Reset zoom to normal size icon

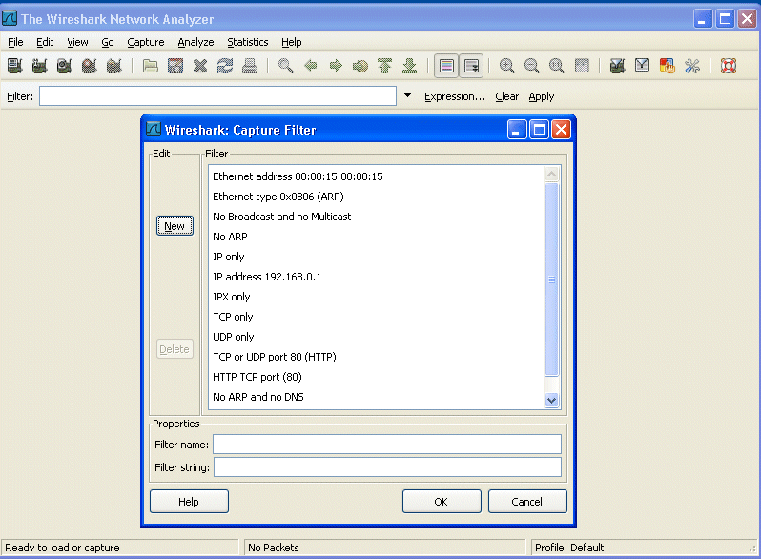557,66
